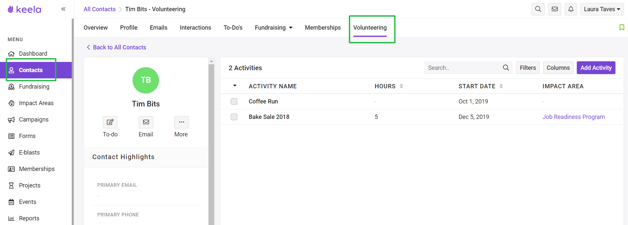
Task: Click the Impact Area column header
Action: [563, 86]
